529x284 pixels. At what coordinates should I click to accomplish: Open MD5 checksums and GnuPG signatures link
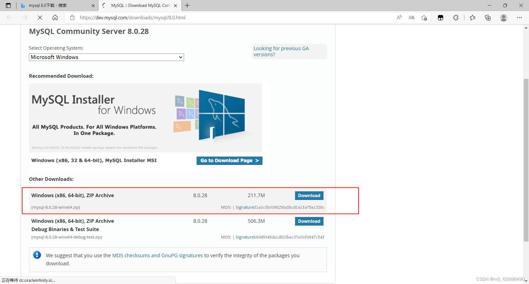pyautogui.click(x=158, y=256)
